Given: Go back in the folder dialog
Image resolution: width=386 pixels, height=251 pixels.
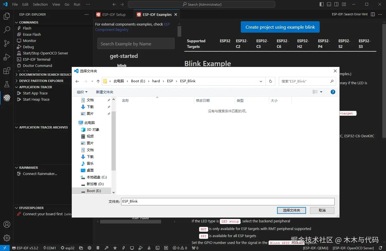Looking at the screenshot, I should (x=77, y=81).
